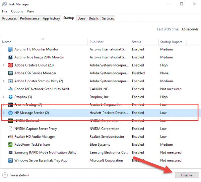Click the Fewer details link
The width and height of the screenshot is (201, 182).
pyautogui.click(x=19, y=175)
